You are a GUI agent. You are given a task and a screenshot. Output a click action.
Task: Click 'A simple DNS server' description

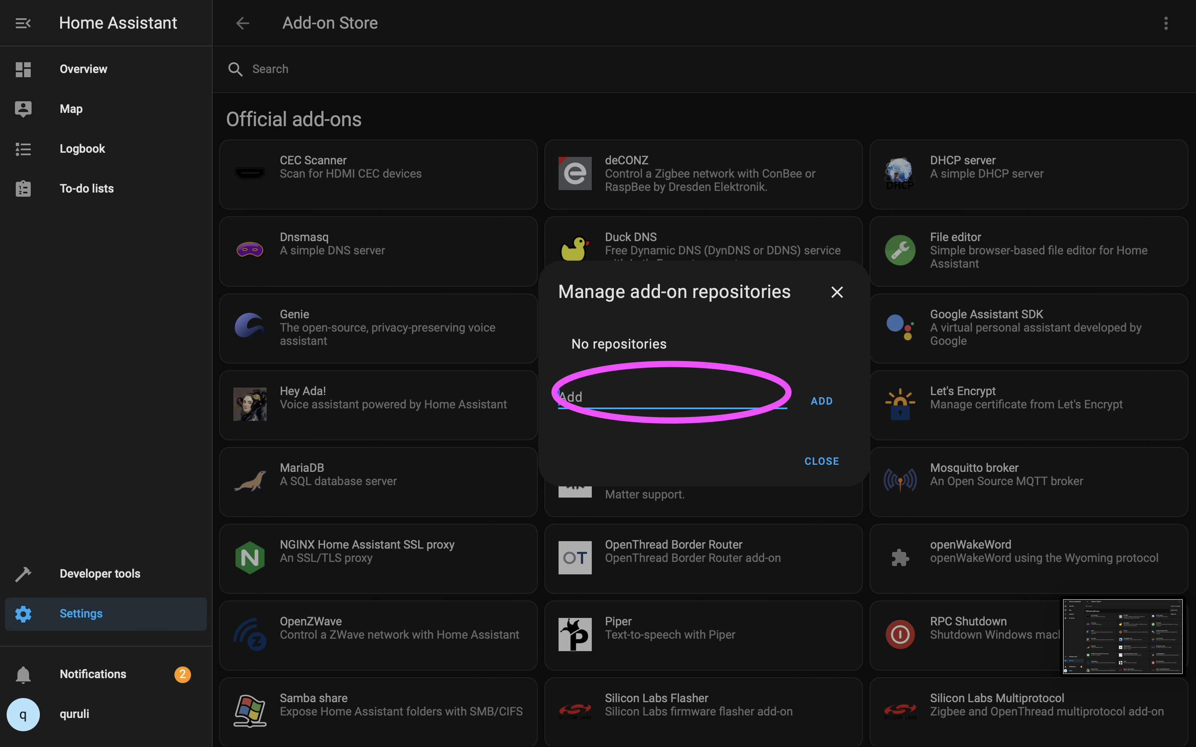332,251
